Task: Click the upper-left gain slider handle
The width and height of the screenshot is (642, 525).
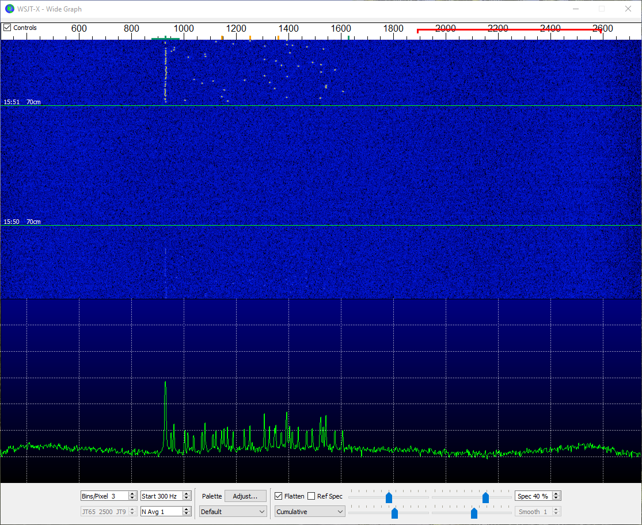Action: tap(389, 497)
